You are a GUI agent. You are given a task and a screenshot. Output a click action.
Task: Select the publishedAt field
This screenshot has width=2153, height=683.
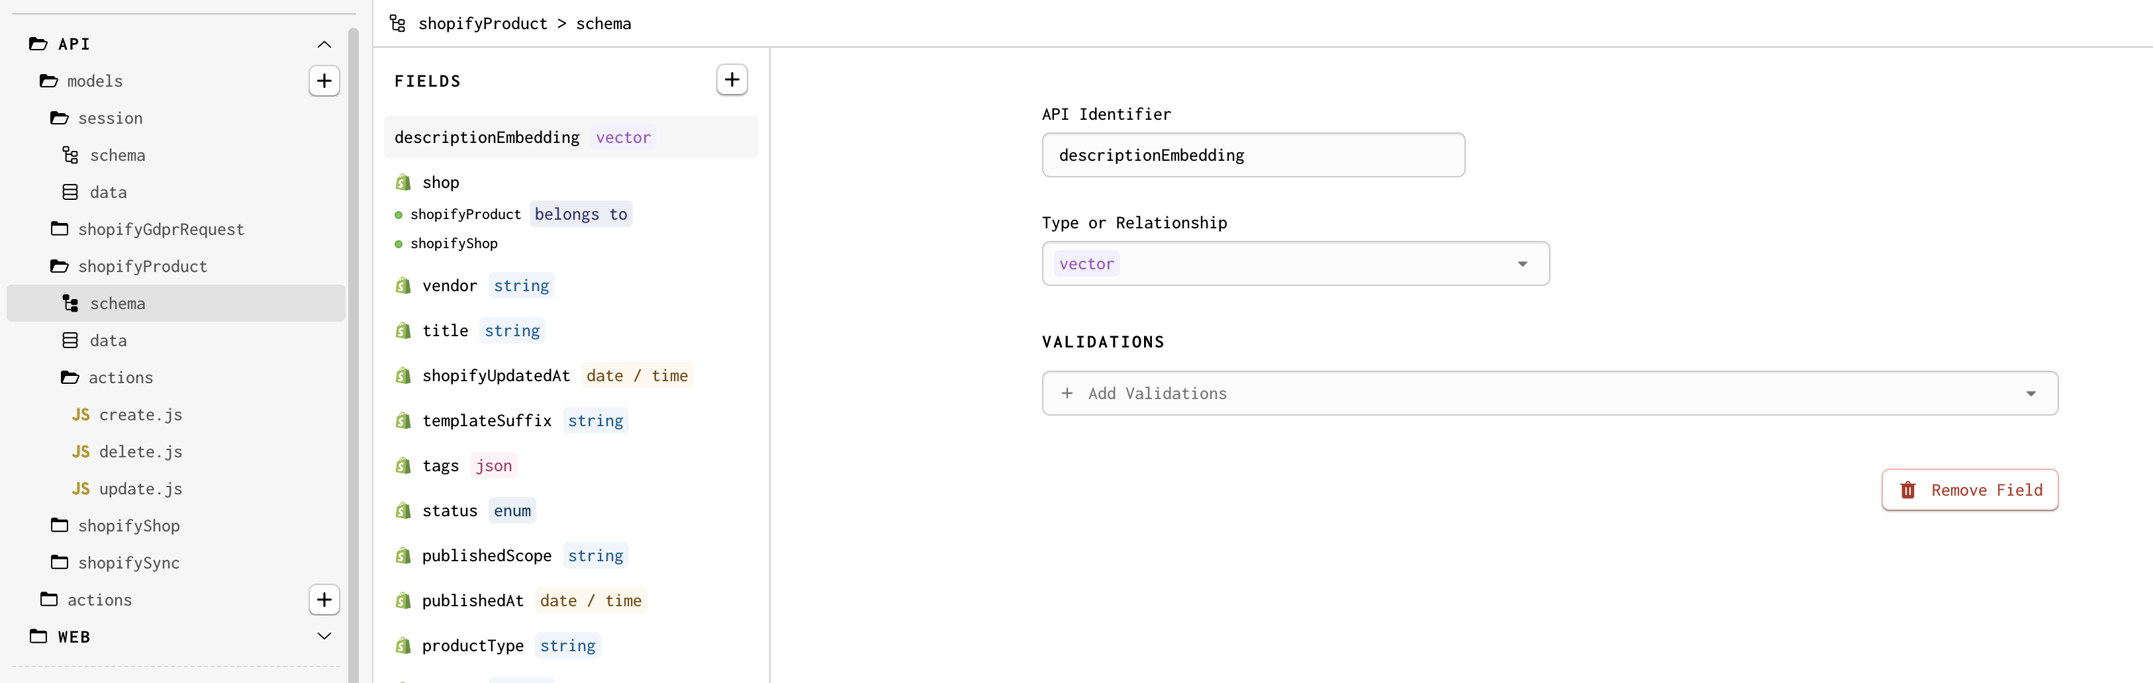pos(571,600)
